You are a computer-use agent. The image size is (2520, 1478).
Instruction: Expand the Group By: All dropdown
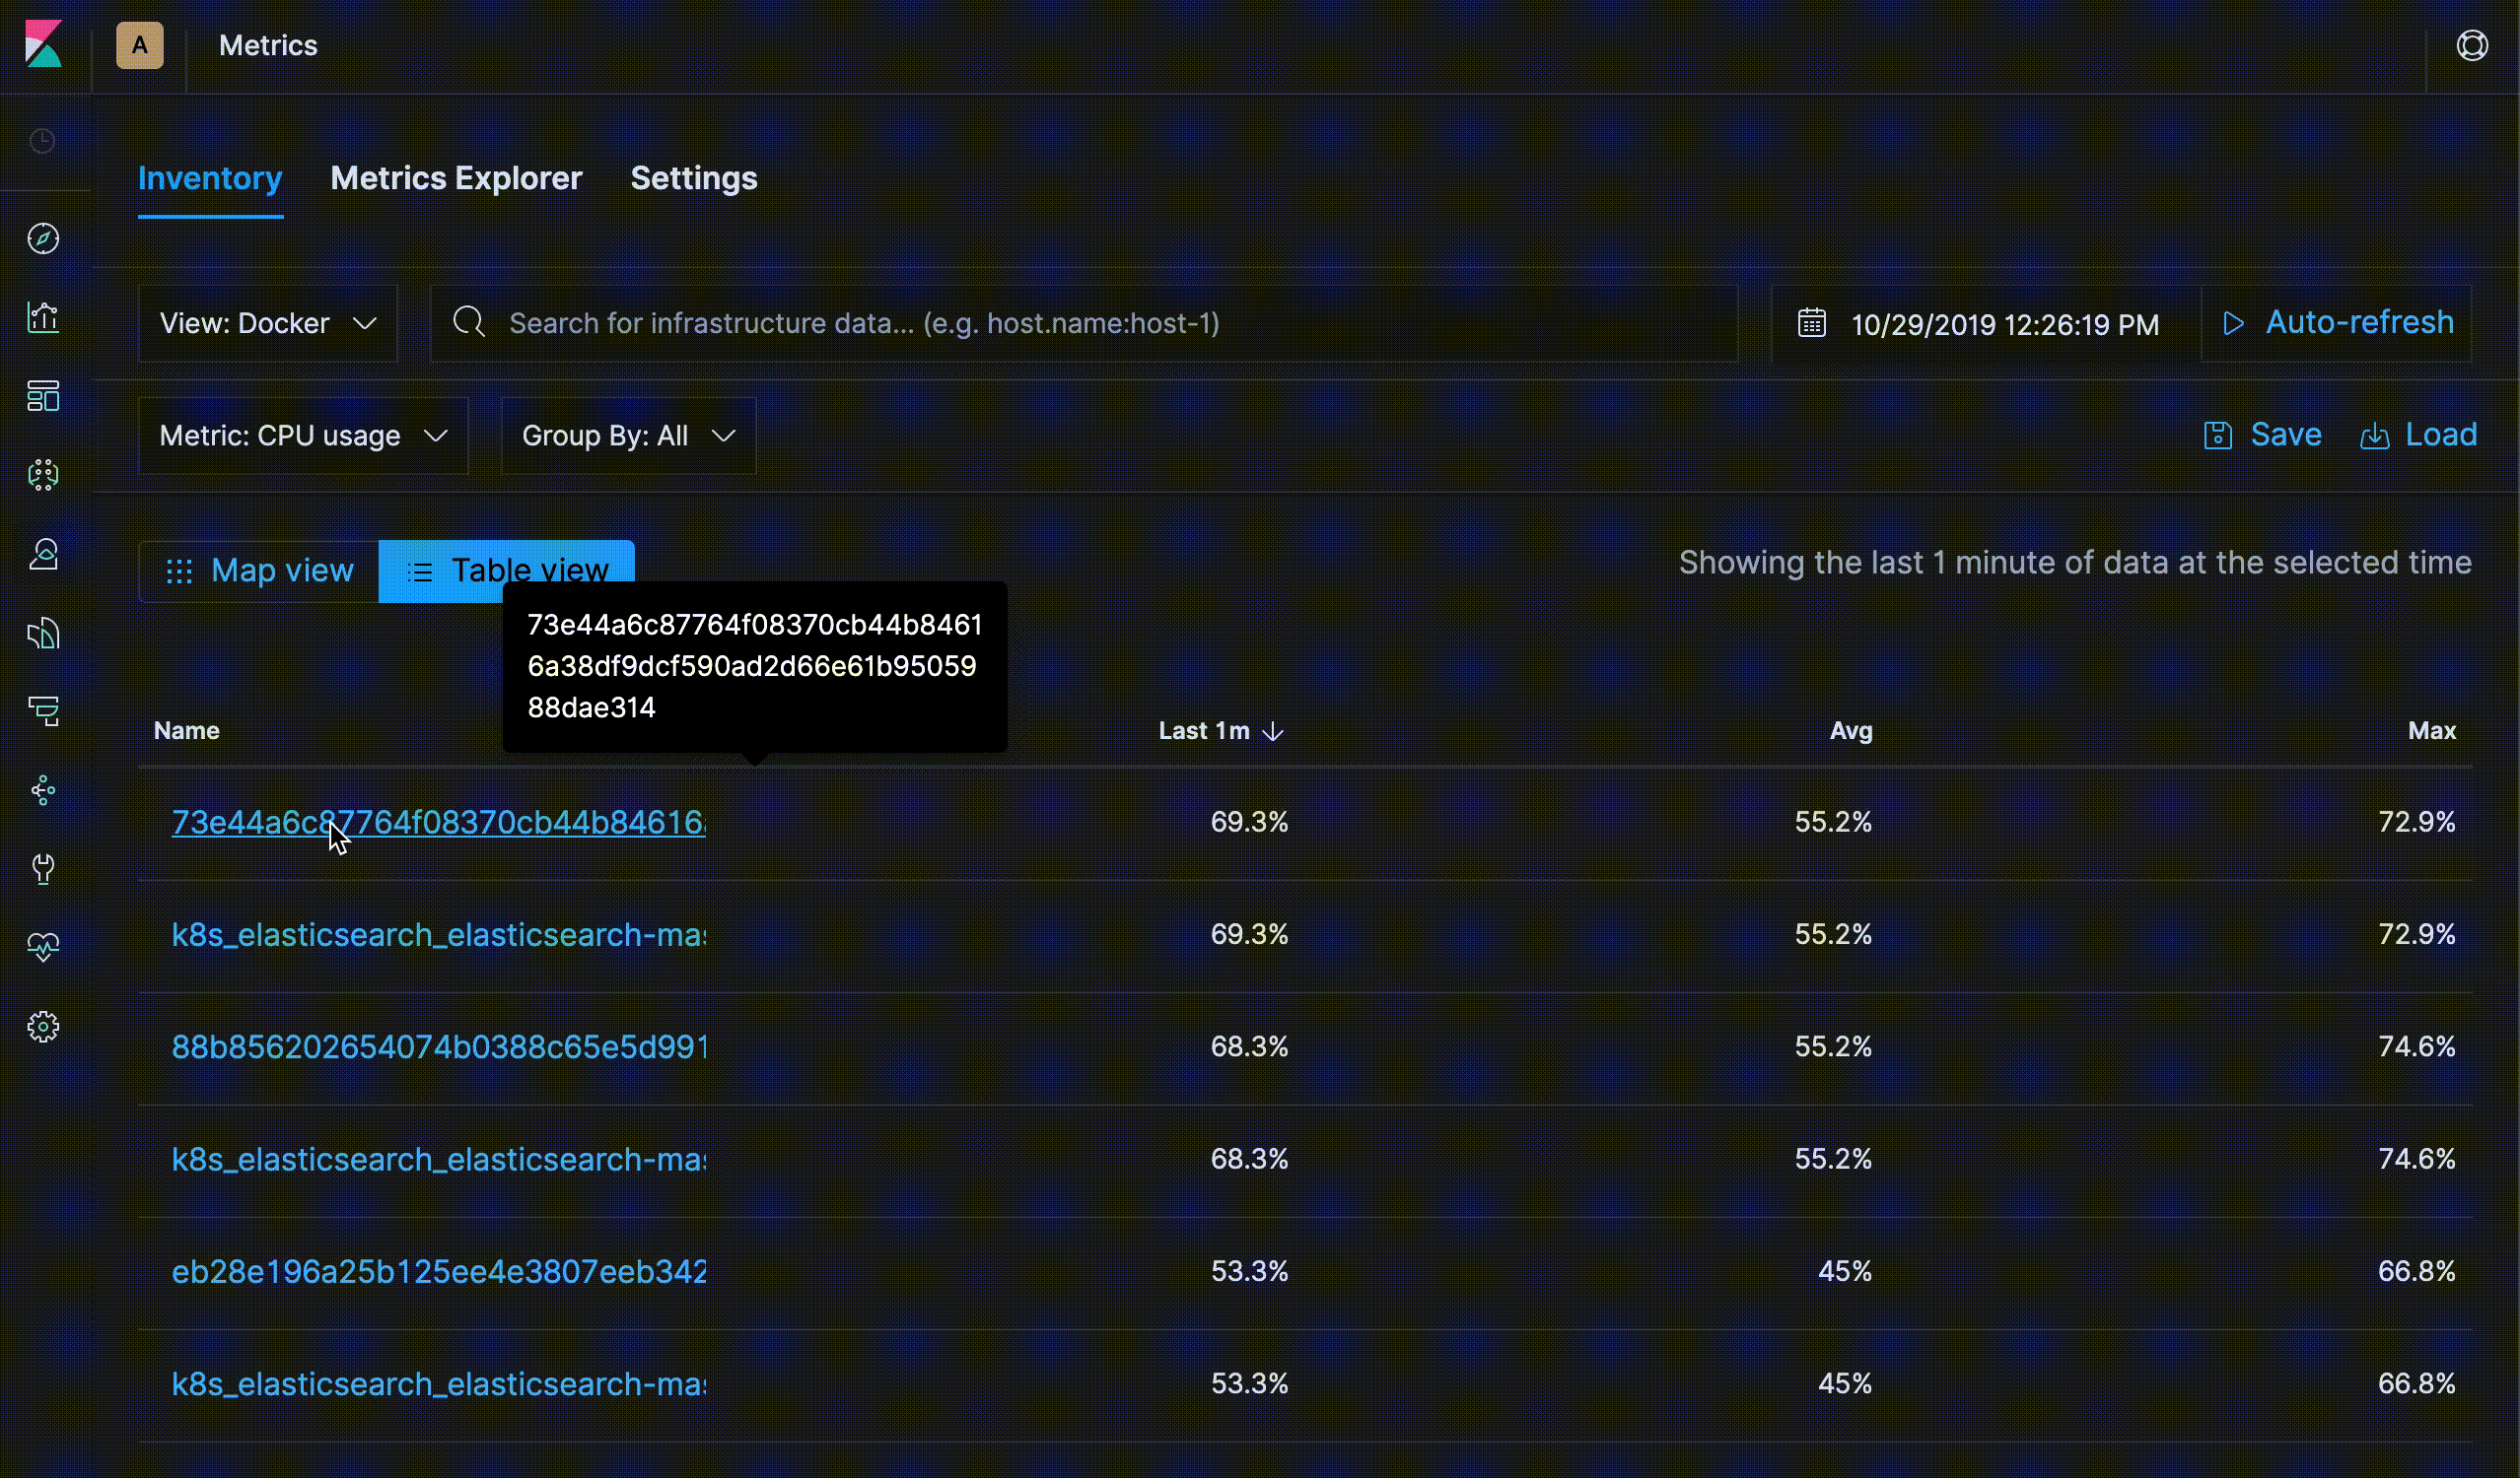pos(627,436)
